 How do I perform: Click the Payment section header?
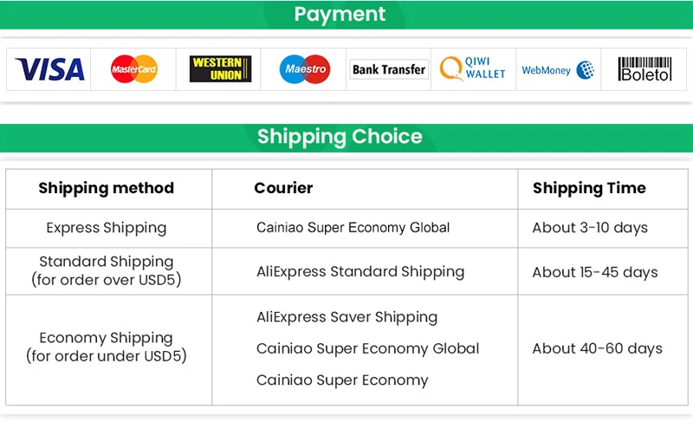click(x=340, y=14)
